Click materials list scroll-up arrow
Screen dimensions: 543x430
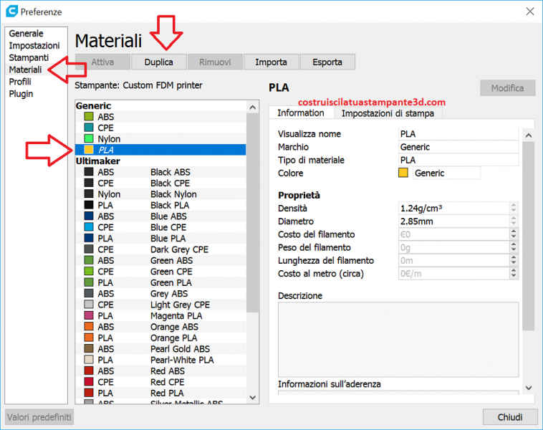[x=253, y=107]
